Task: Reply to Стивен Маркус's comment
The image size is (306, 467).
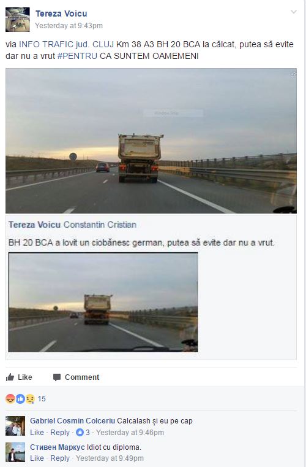Action: point(60,458)
